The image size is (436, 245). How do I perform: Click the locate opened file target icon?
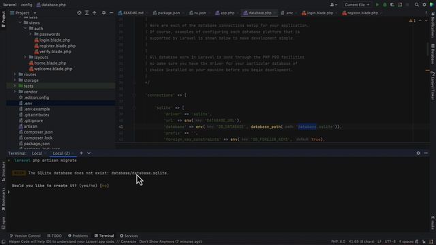[x=79, y=13]
